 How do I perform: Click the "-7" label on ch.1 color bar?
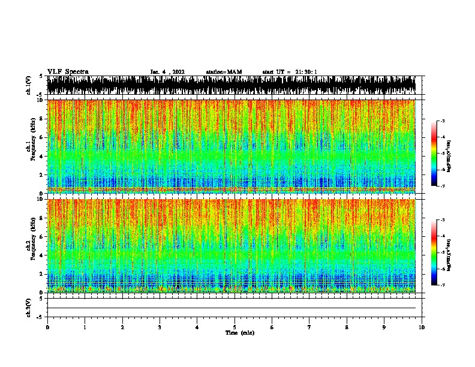click(x=443, y=186)
